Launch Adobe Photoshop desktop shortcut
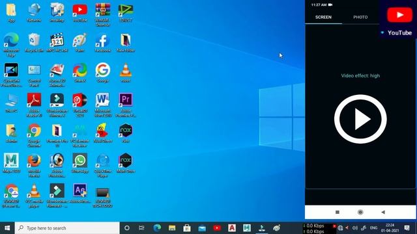 [57, 165]
